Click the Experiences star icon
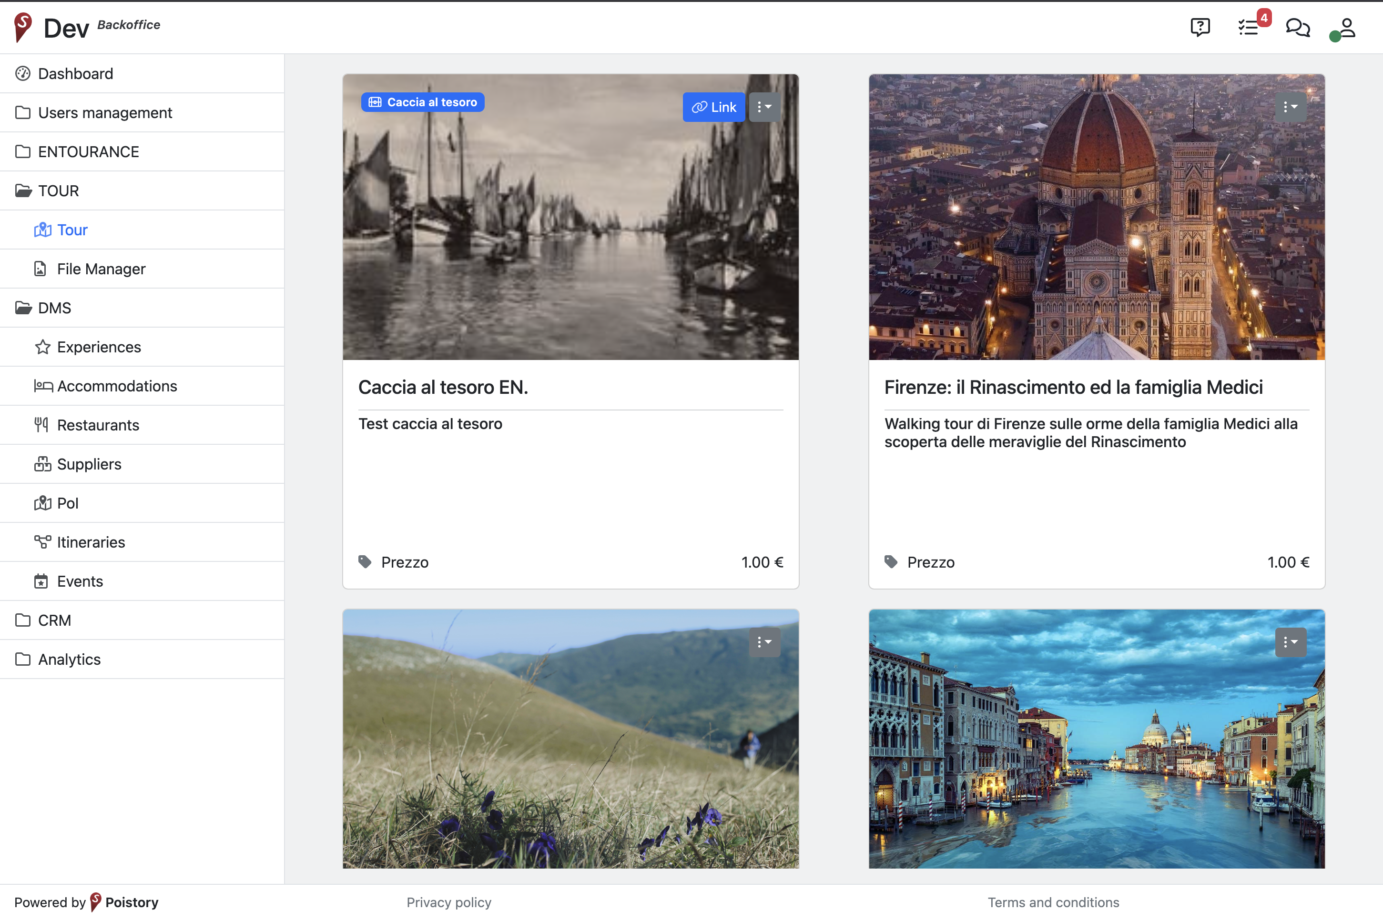 42,347
